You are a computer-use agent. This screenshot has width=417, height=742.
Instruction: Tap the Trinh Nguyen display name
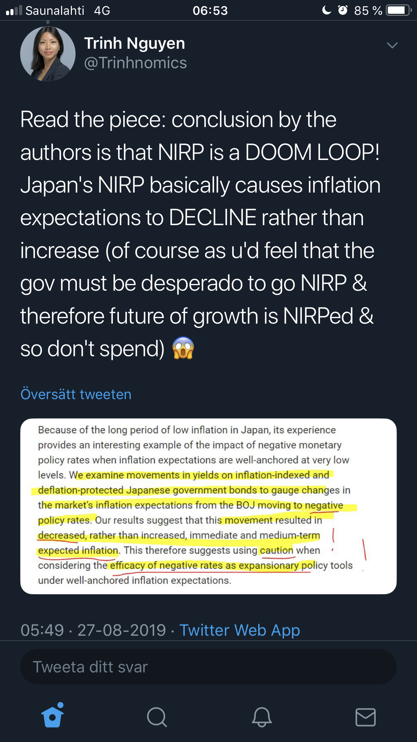coord(134,43)
